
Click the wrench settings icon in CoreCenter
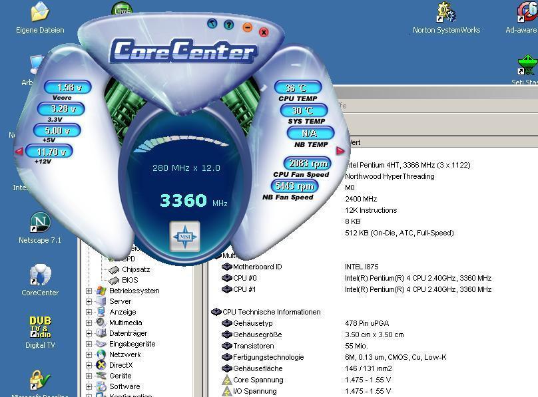coord(212,23)
